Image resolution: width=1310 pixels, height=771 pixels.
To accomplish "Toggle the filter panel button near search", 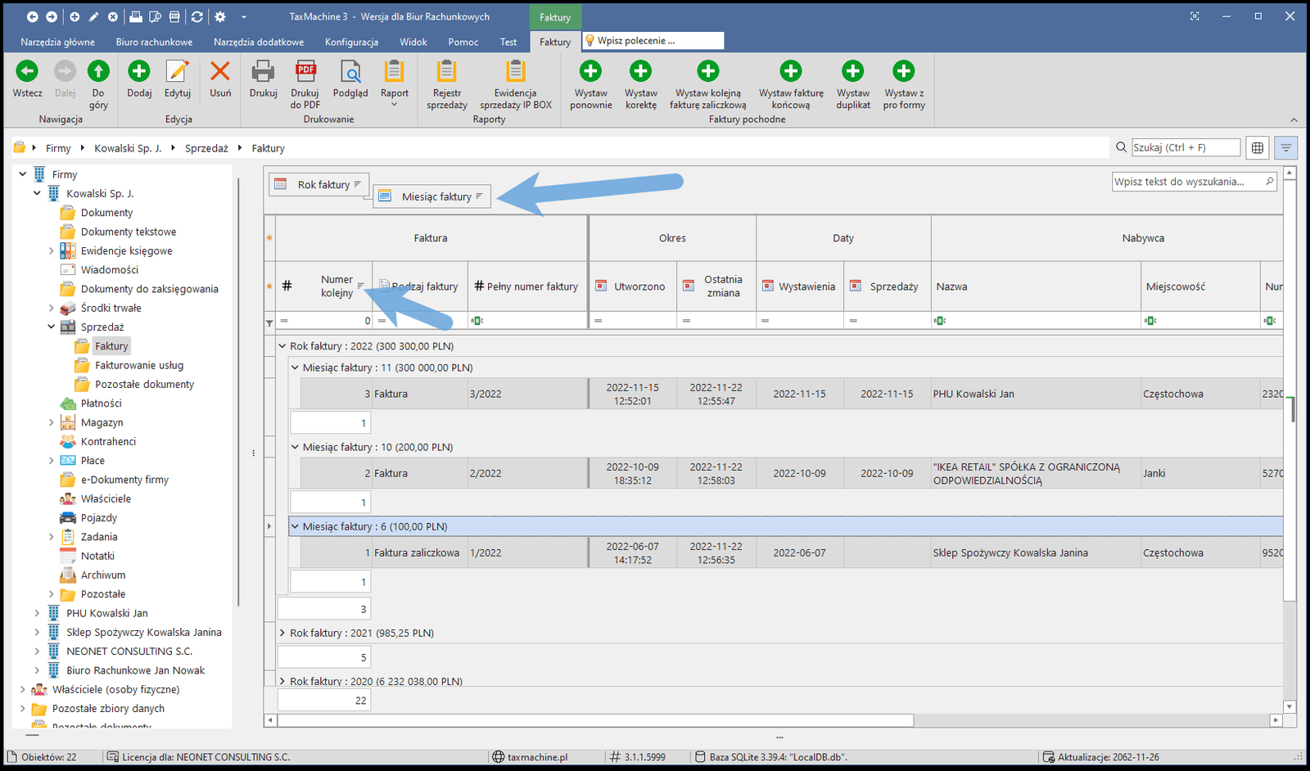I will [1285, 148].
